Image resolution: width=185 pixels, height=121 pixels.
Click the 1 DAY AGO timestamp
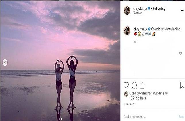coord(129,104)
